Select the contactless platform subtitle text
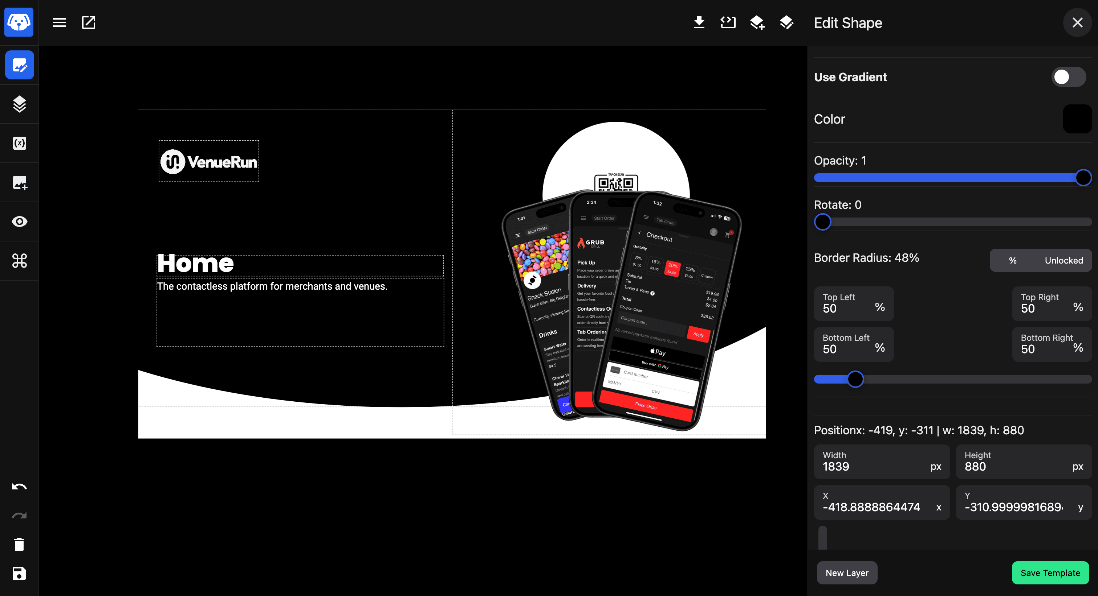1098x596 pixels. pyautogui.click(x=272, y=286)
